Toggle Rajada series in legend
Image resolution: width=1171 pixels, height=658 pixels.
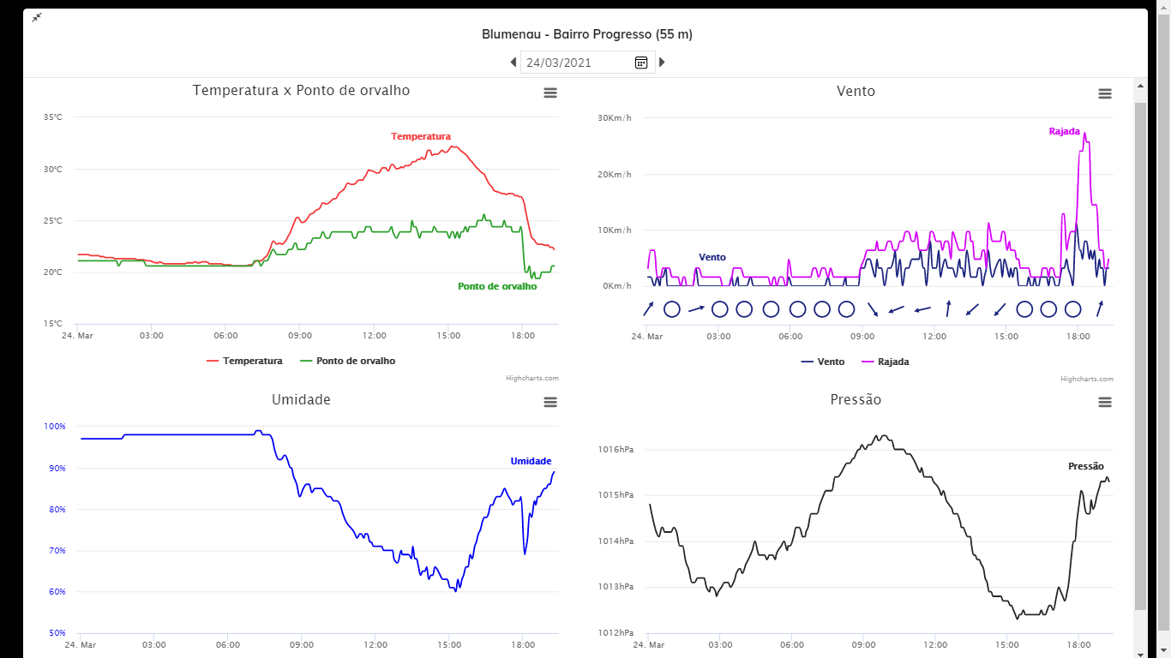(x=885, y=362)
